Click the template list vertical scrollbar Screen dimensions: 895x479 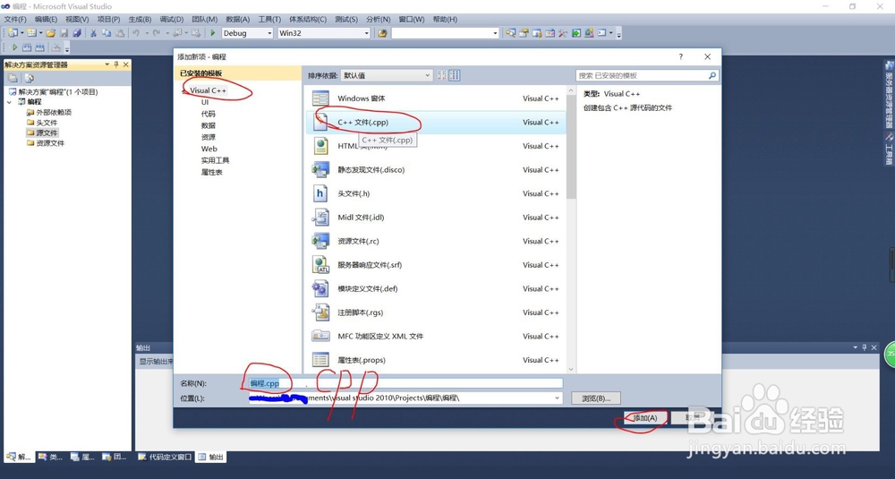(x=571, y=228)
